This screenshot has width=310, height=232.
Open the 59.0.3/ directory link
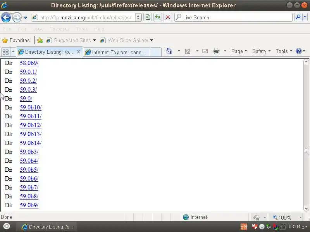28,90
